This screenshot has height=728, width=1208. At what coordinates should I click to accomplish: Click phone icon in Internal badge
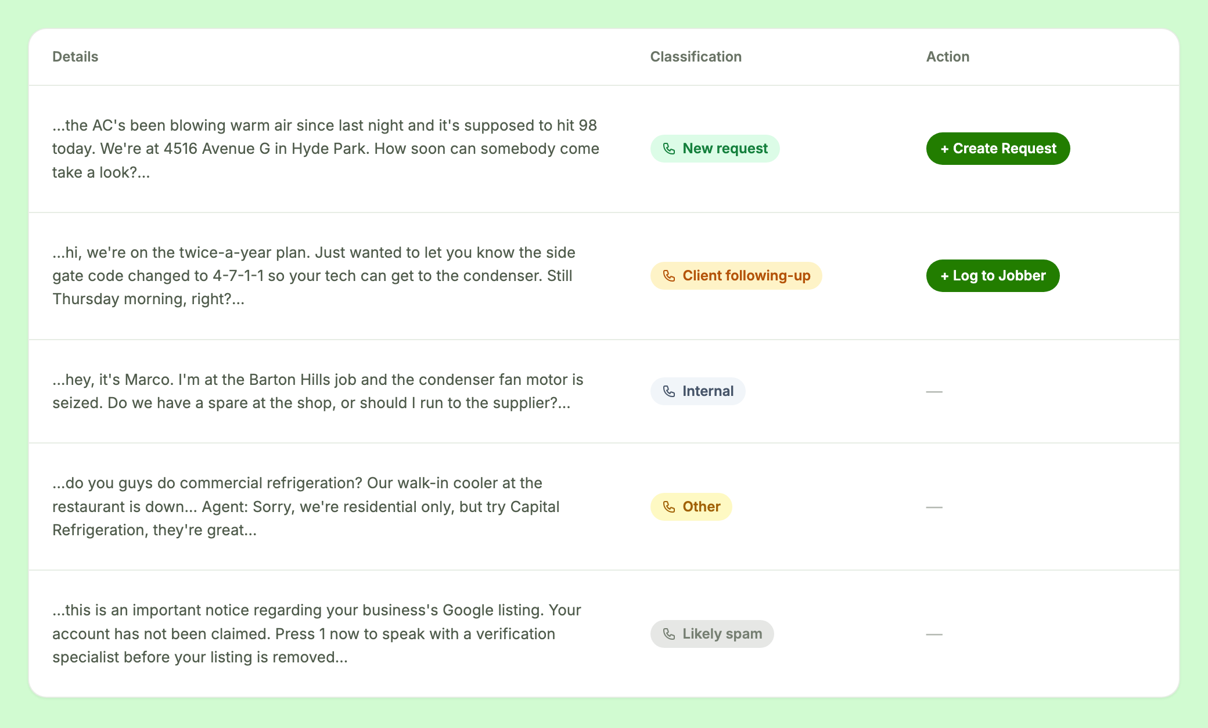(x=669, y=391)
